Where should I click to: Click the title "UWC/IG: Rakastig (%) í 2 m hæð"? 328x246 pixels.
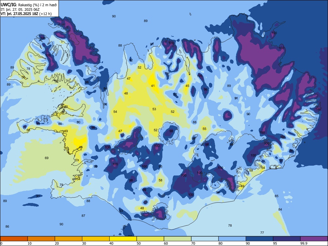(29, 5)
